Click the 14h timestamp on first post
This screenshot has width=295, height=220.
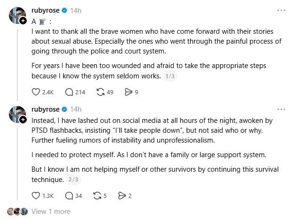tap(76, 10)
